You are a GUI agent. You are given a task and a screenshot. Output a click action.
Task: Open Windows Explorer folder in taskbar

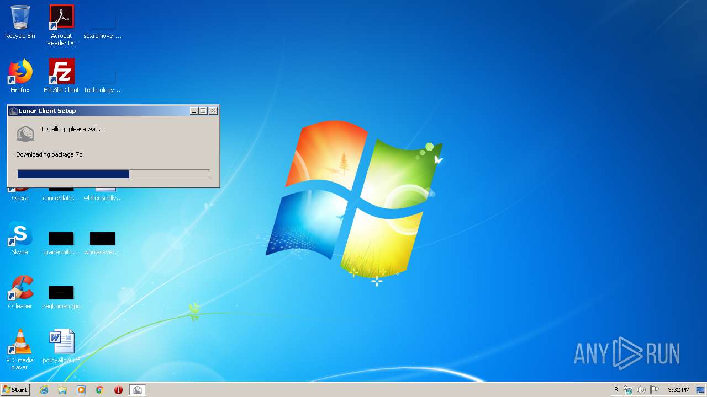click(x=62, y=390)
